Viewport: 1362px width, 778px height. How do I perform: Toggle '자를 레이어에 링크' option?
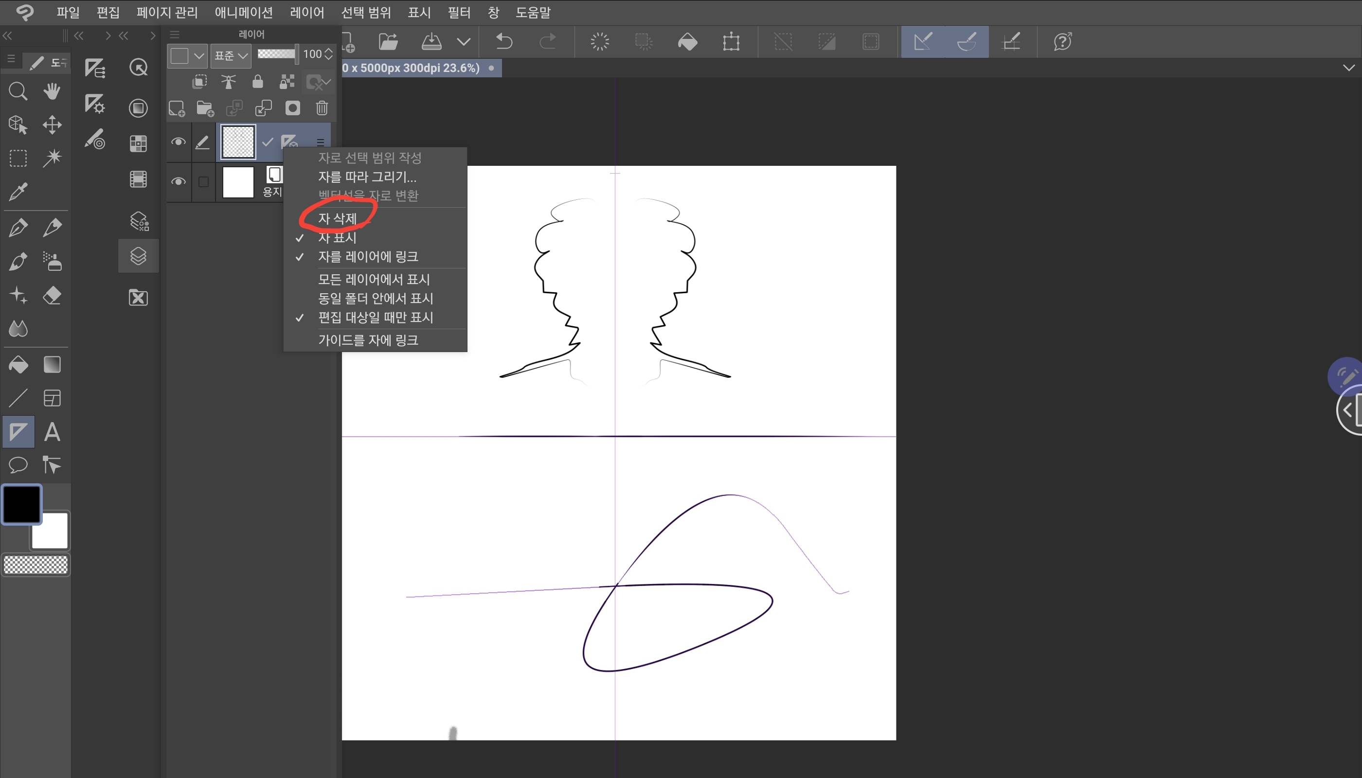coord(368,257)
